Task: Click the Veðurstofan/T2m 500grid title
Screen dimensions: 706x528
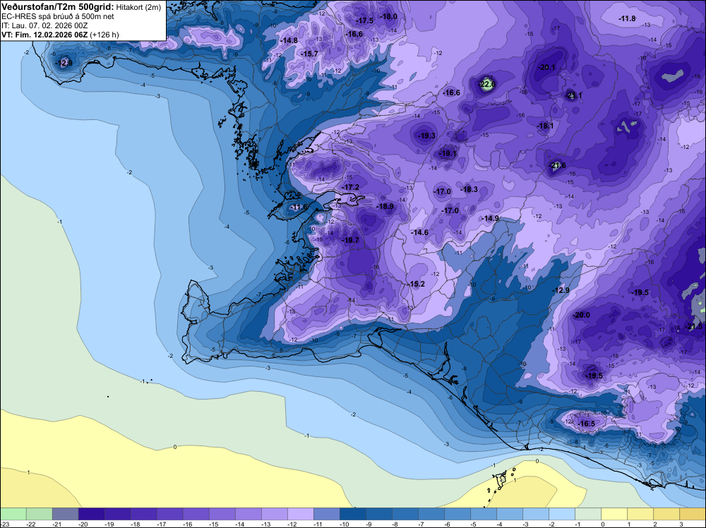Action: point(58,7)
